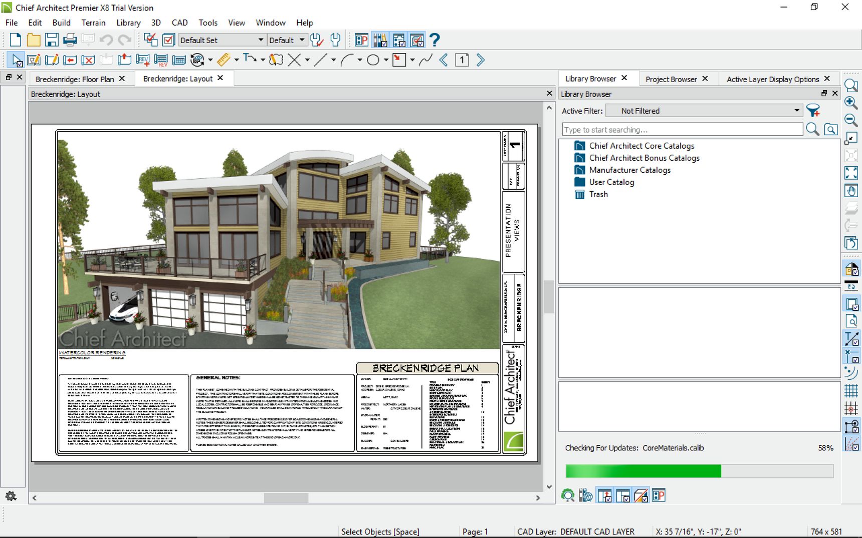The height and width of the screenshot is (538, 862).
Task: Undo the last action
Action: [x=106, y=40]
